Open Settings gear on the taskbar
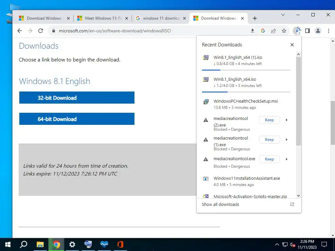 click(x=72, y=244)
